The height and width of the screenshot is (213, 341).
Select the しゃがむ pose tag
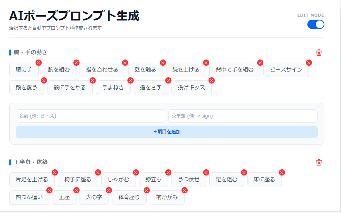pos(118,180)
